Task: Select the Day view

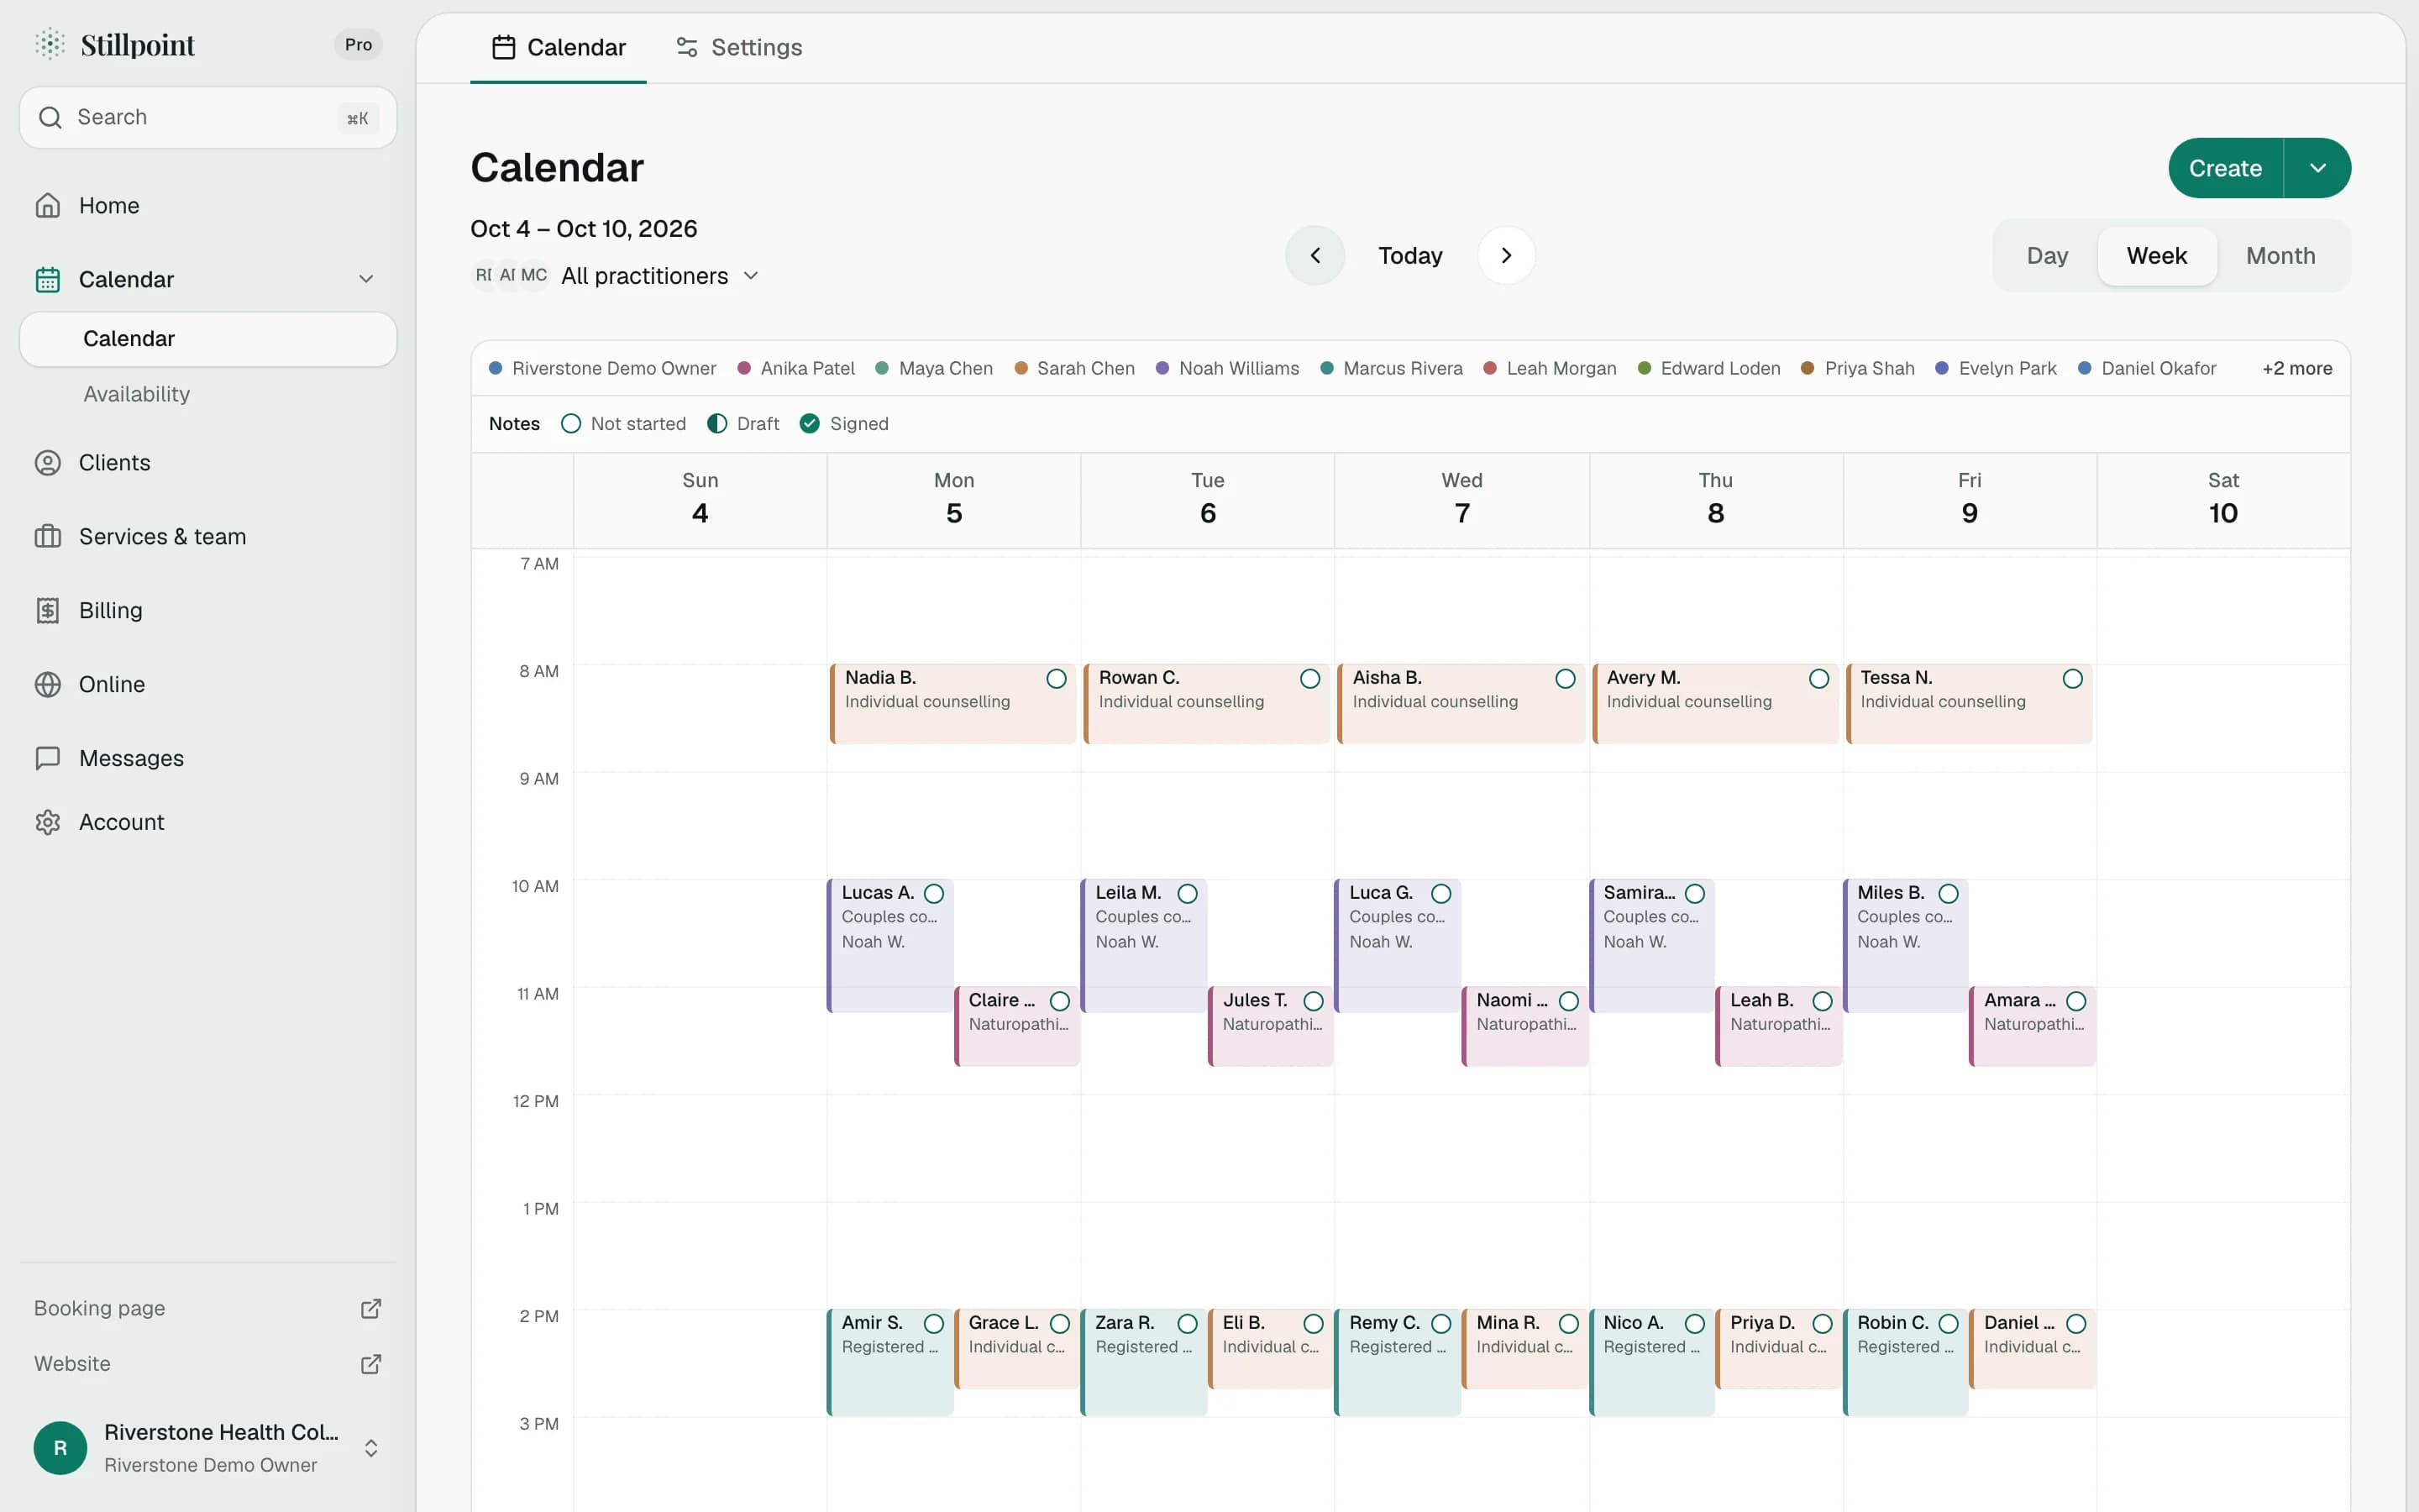Action: [x=2046, y=255]
